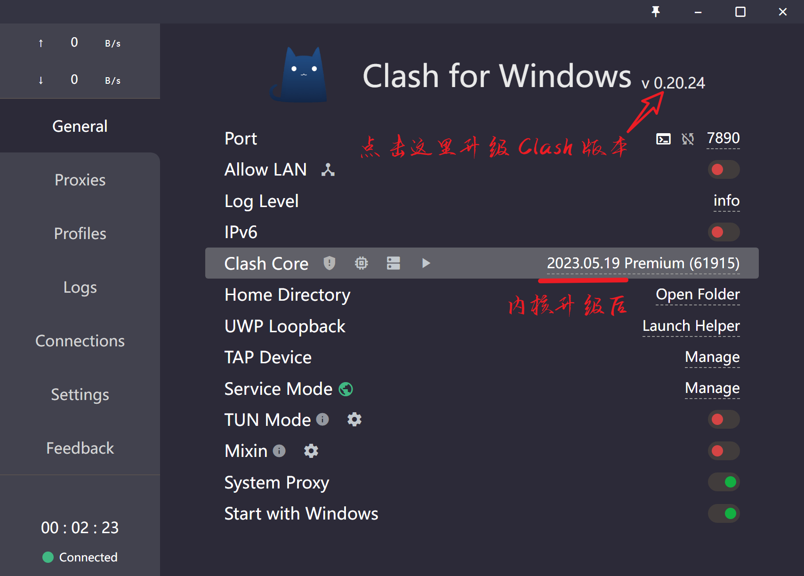Click the terminal icon next to Port
Image resolution: width=804 pixels, height=576 pixels.
coord(663,139)
